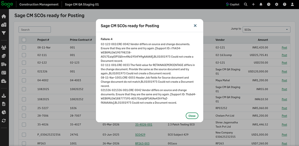Check the box for project 02-111
Screen dimensions: 299x146
point(24,55)
